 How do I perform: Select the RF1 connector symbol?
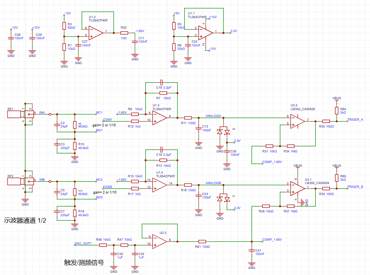point(20,114)
